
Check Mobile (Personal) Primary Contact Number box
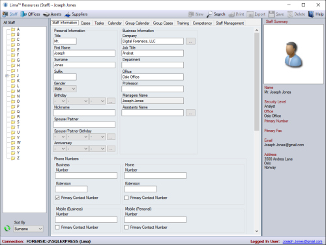point(126,227)
